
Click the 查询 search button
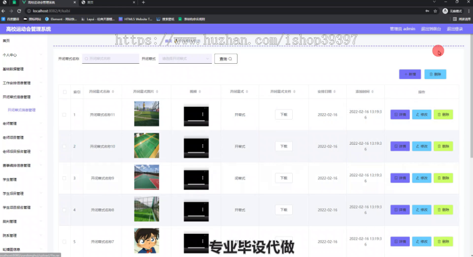click(x=225, y=58)
